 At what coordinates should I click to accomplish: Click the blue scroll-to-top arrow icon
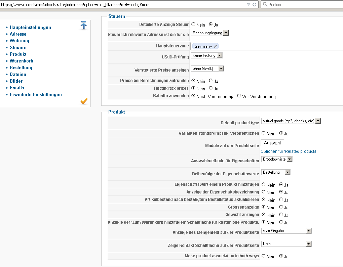[83, 25]
